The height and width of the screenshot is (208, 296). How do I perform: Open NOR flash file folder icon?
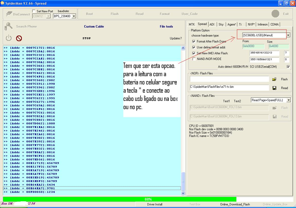pos(274,79)
